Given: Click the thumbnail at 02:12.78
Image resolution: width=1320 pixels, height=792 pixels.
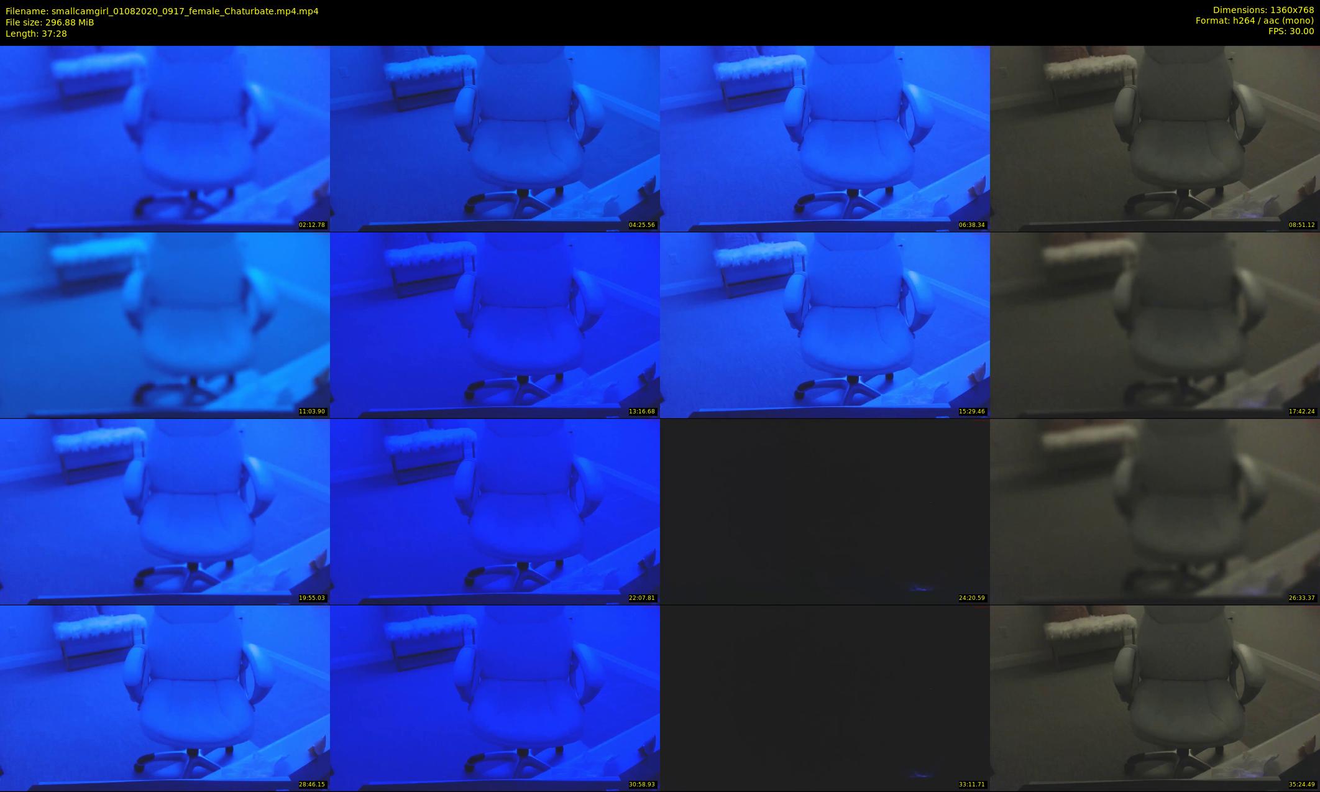Looking at the screenshot, I should click(x=165, y=138).
